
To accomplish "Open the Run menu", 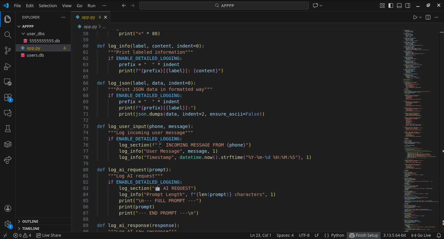I will 91,6.
